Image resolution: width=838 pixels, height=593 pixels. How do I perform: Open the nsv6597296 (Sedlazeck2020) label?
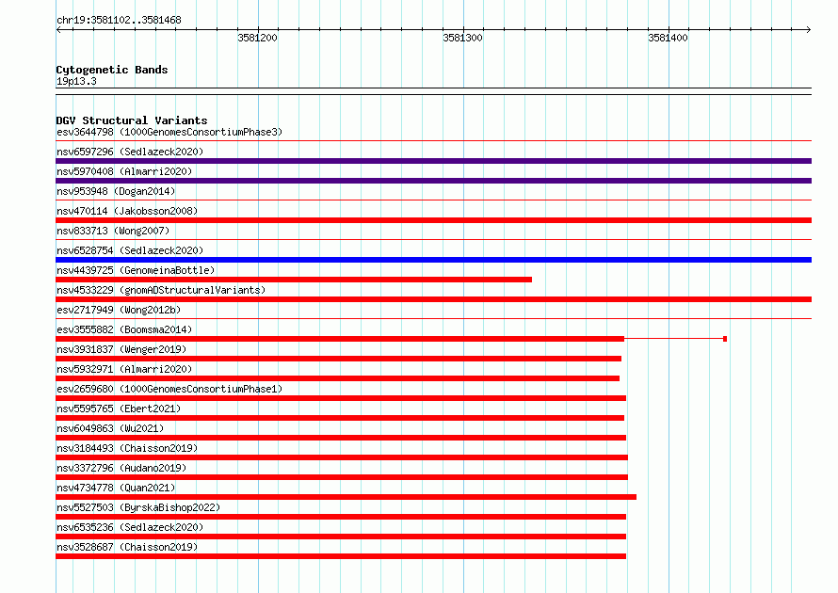point(130,152)
